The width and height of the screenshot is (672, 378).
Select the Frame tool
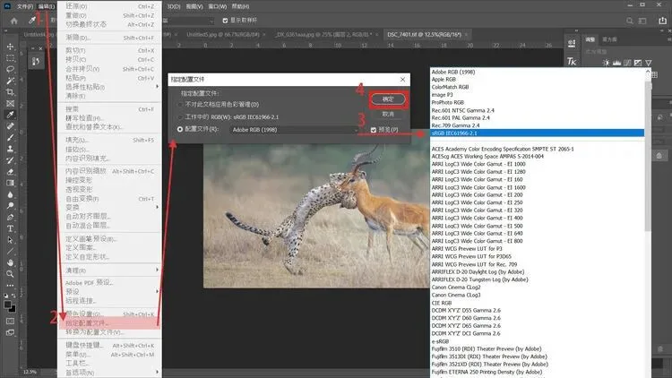[10, 103]
